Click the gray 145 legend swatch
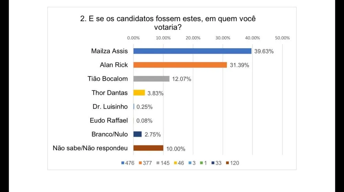Screen dimensions: 344x192 158,163
